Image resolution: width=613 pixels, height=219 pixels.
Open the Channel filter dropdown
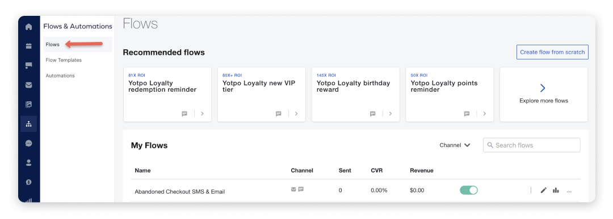pos(455,145)
